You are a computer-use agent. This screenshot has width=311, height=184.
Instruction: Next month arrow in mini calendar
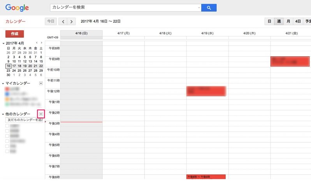tap(41, 42)
